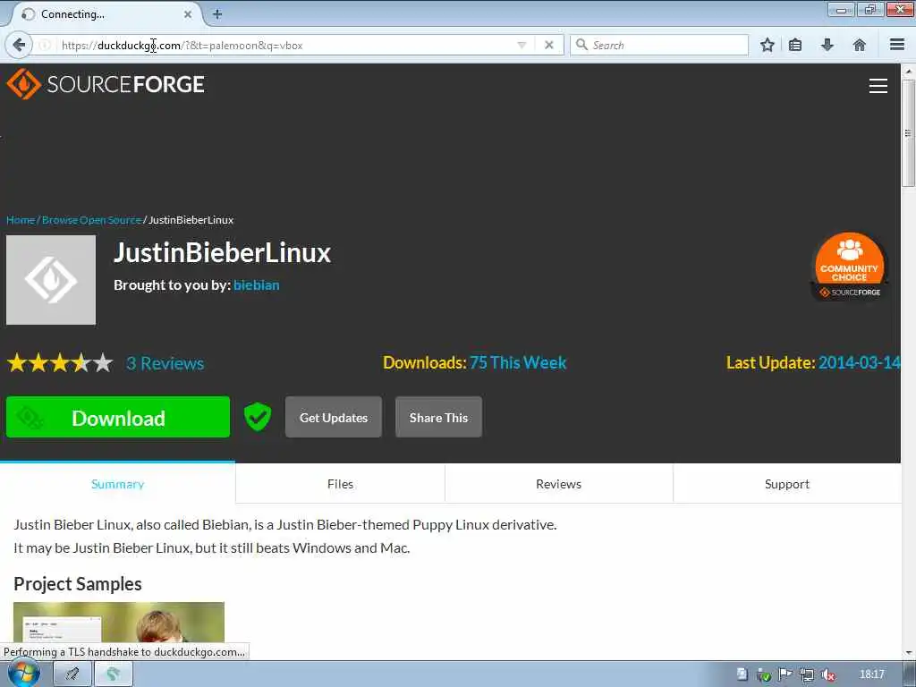Click the Community Choice badge
The image size is (916, 687).
coord(850,267)
